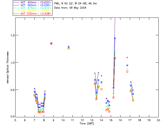
Task: Click the isolated data cluster before 9 GMT
Action: click(x=51, y=43)
